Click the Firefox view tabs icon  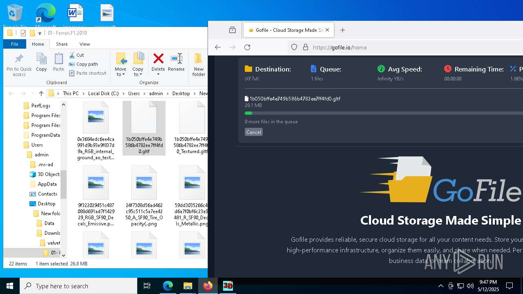232,30
